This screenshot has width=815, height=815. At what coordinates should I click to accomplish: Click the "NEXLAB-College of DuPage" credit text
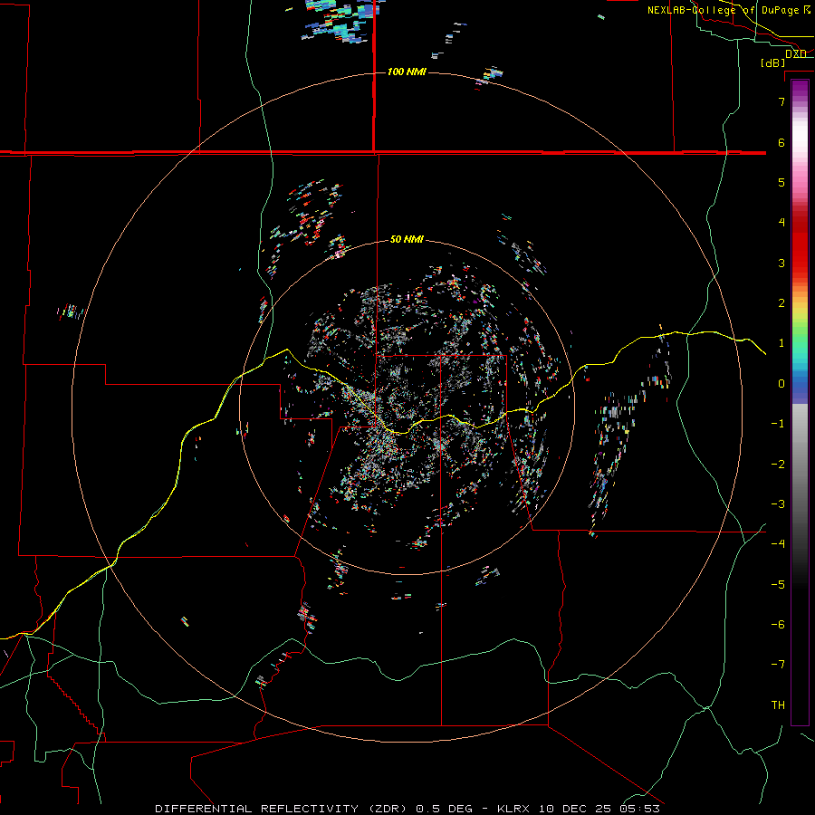724,10
